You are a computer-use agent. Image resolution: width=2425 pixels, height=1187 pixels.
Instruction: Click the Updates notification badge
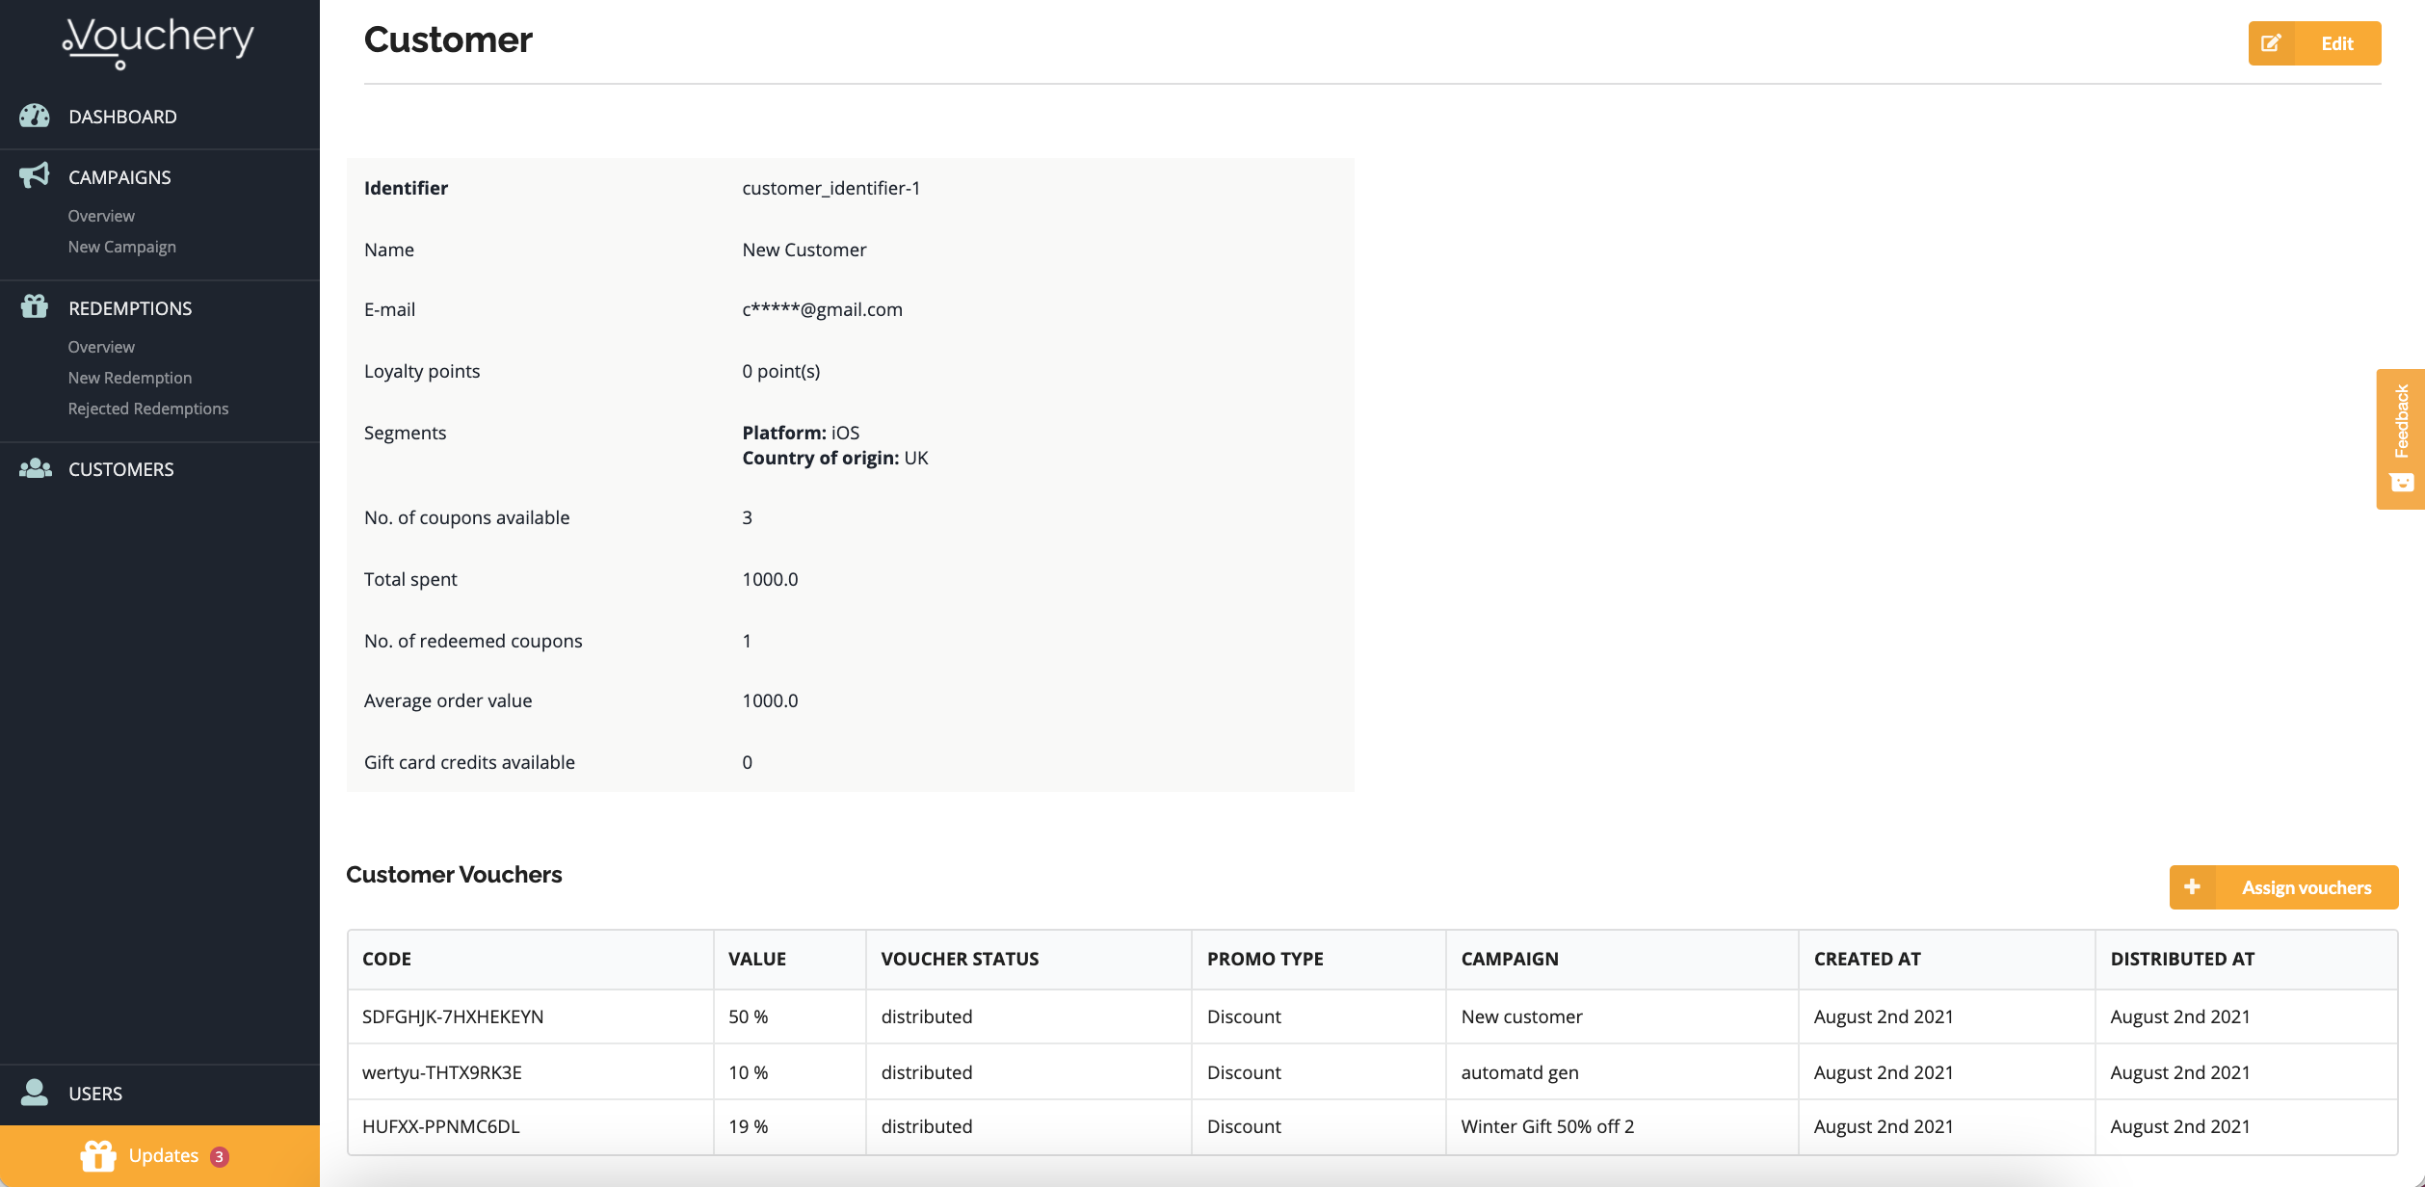pyautogui.click(x=220, y=1156)
